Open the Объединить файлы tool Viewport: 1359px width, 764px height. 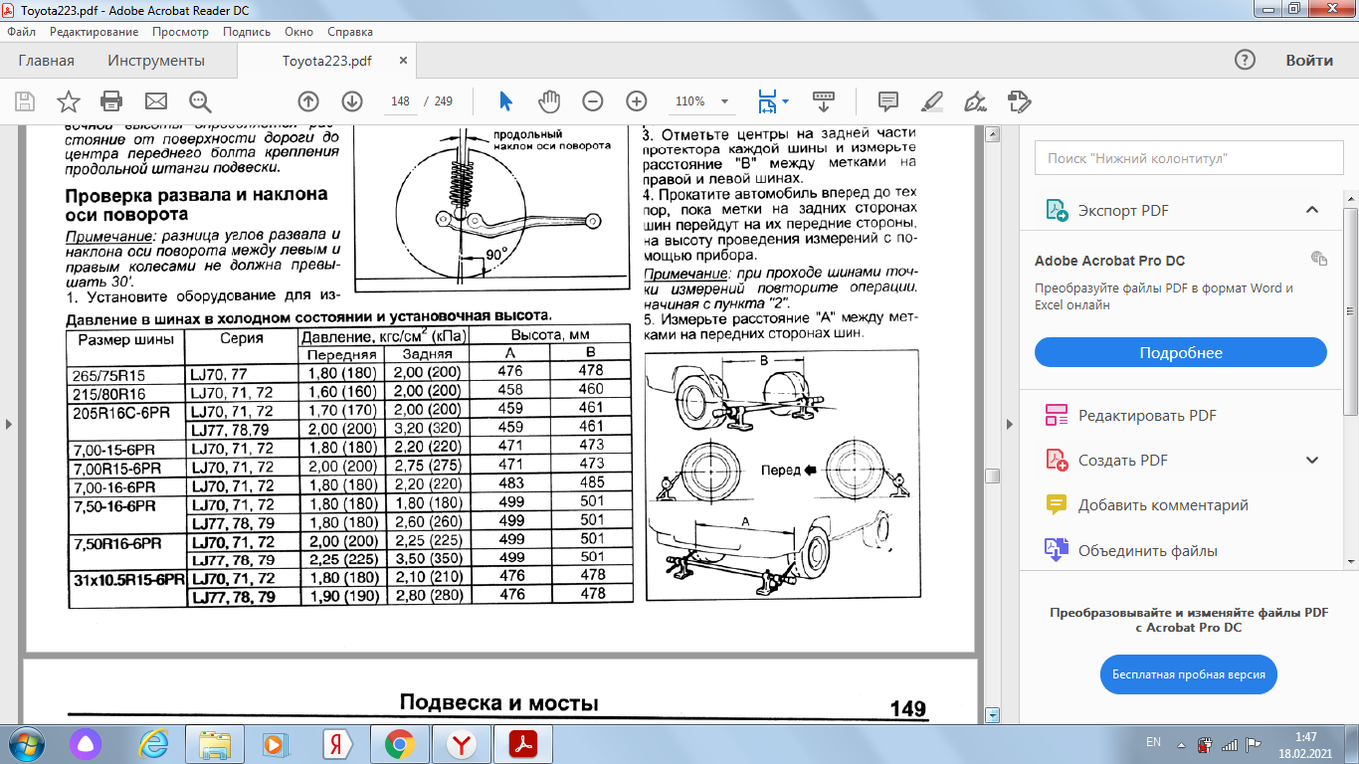(x=1147, y=550)
